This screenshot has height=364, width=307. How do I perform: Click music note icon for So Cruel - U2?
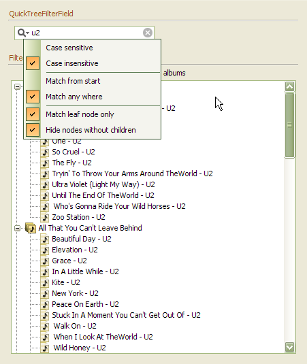click(45, 152)
